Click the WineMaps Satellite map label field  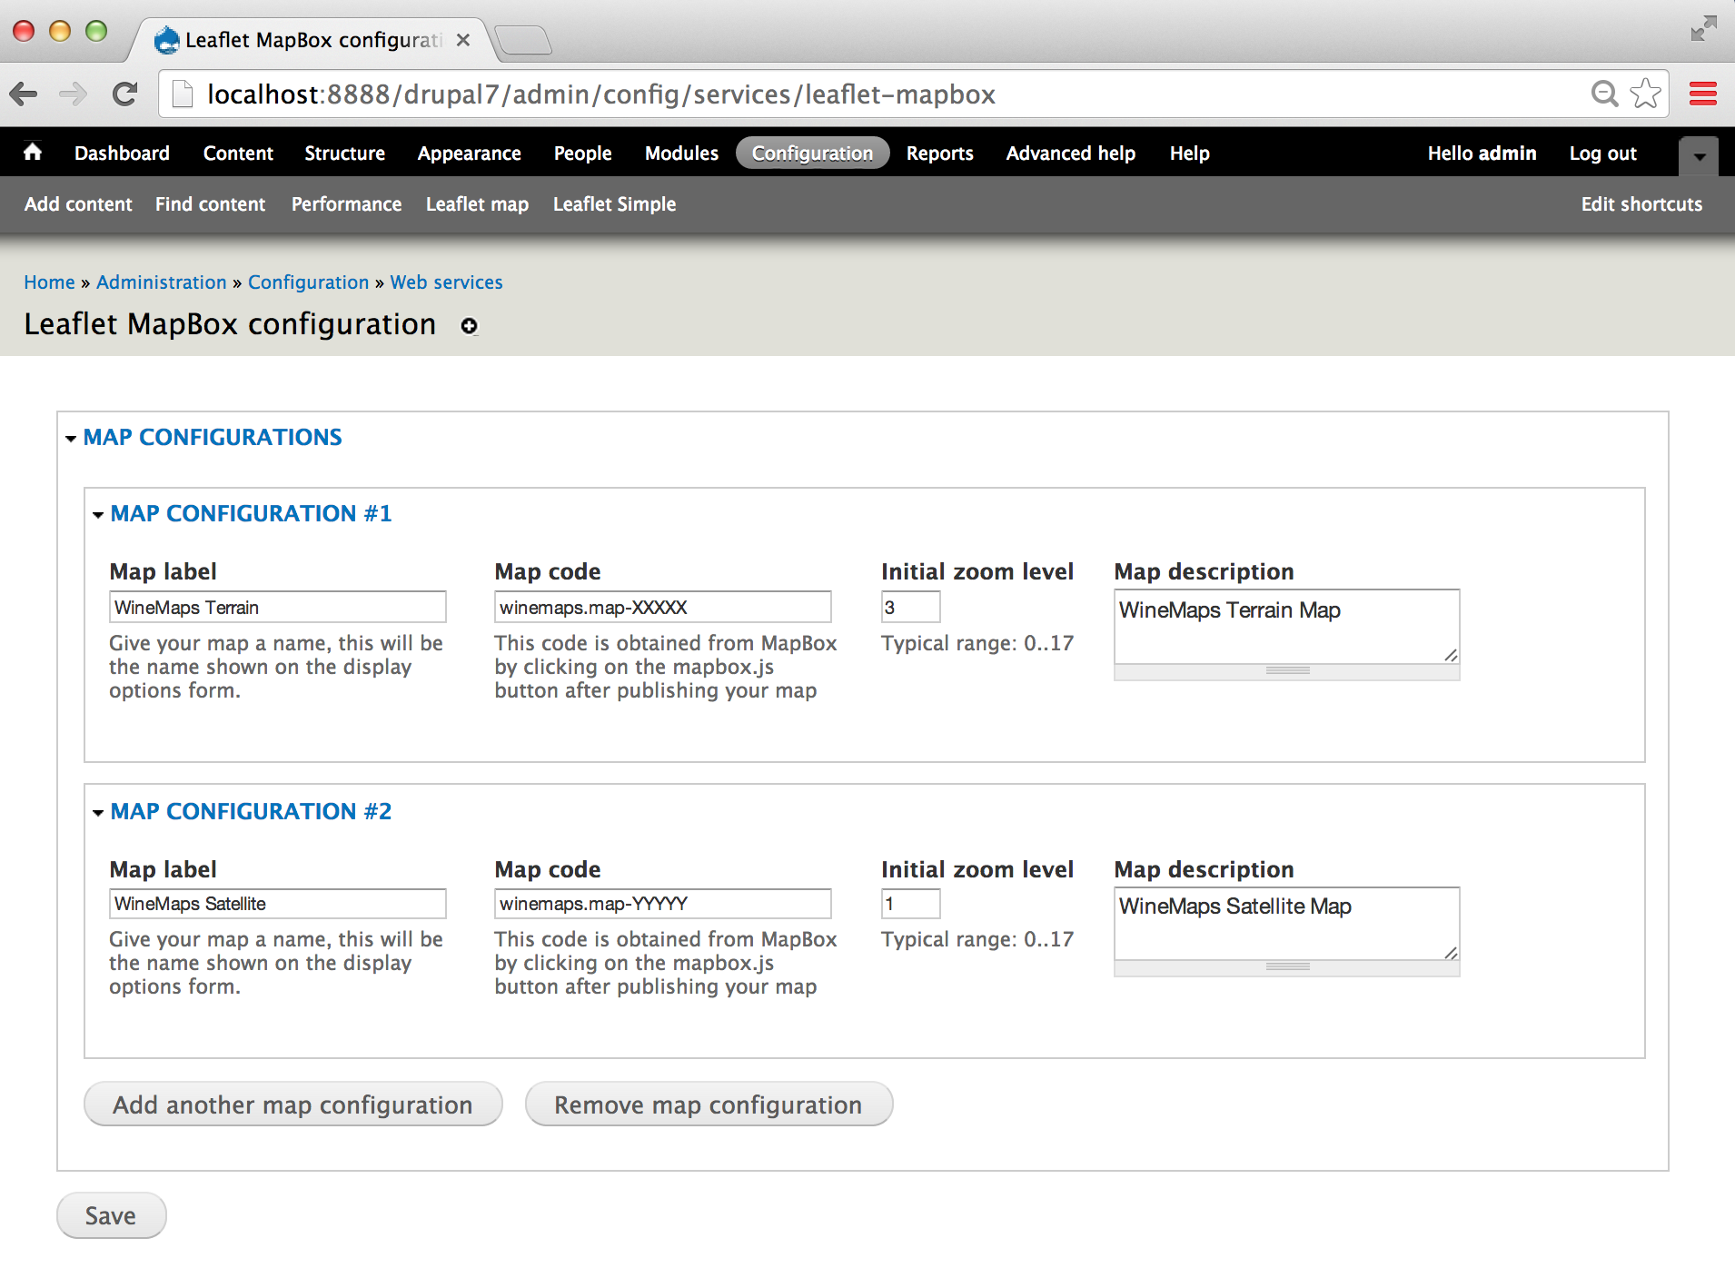tap(277, 904)
